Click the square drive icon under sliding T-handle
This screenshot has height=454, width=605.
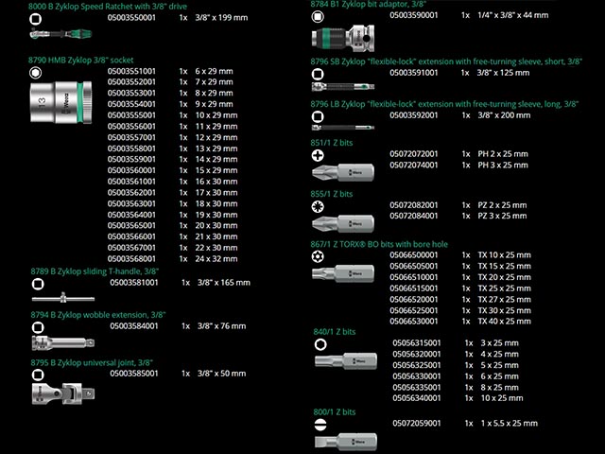click(38, 284)
